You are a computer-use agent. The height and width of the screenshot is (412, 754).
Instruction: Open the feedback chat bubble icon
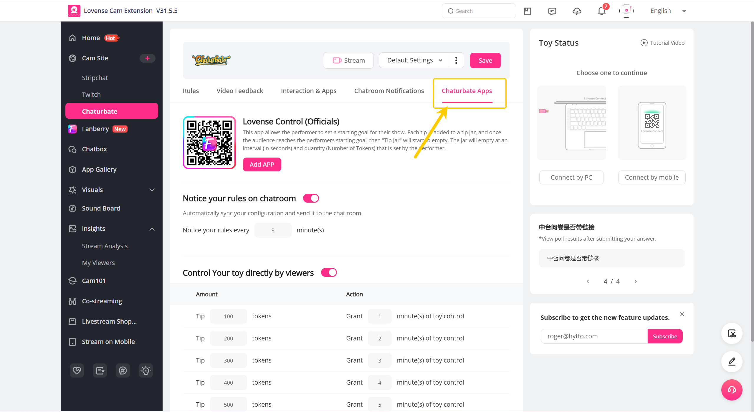[x=552, y=11]
